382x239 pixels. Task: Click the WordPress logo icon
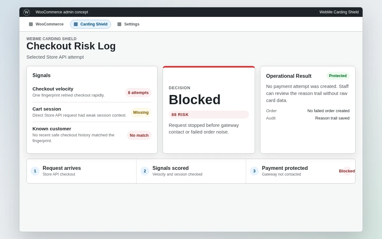26,12
